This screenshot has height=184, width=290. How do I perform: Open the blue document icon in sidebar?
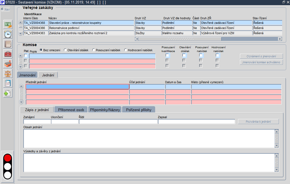8,83
